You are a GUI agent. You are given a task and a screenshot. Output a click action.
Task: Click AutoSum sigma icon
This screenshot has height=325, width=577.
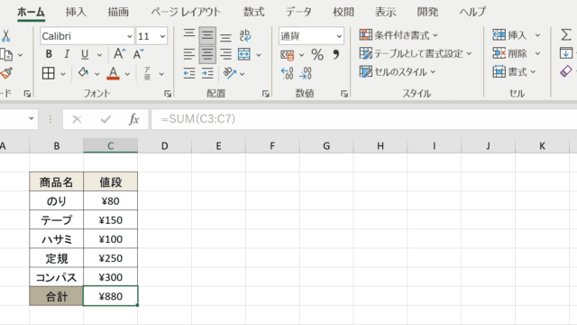pos(566,35)
